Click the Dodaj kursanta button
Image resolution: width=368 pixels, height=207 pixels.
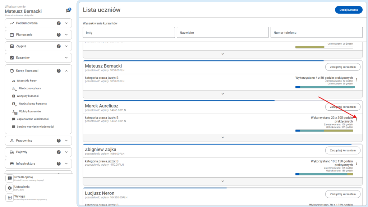348,10
